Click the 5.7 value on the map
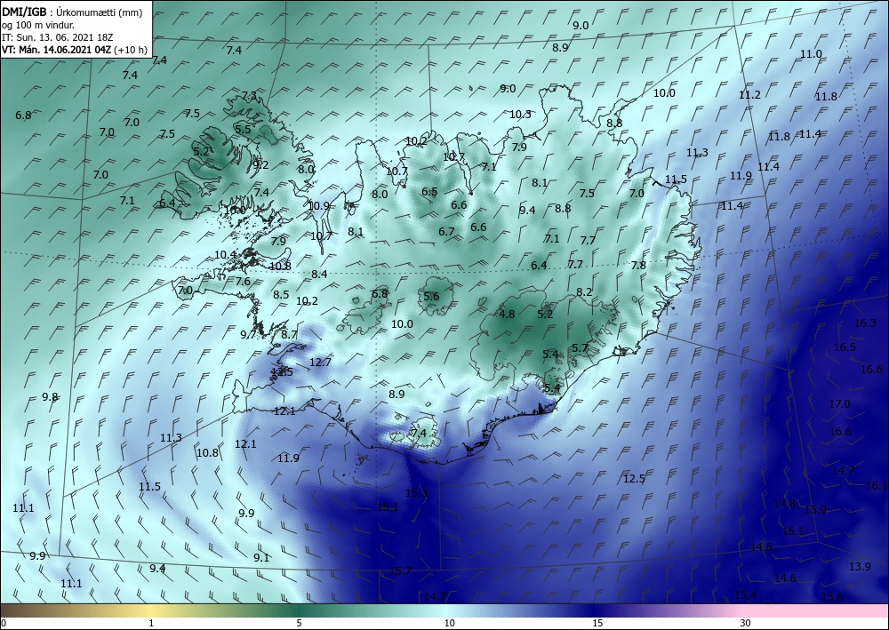The height and width of the screenshot is (630, 889). point(580,348)
